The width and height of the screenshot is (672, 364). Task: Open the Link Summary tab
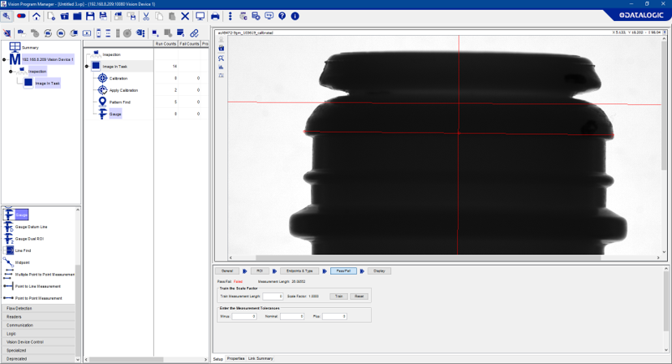pyautogui.click(x=261, y=358)
